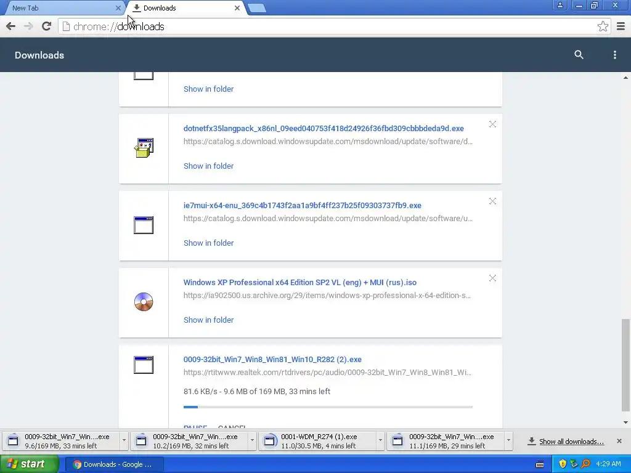Close the New Tab tab
Screen dimensions: 631x473
pyautogui.click(x=118, y=8)
